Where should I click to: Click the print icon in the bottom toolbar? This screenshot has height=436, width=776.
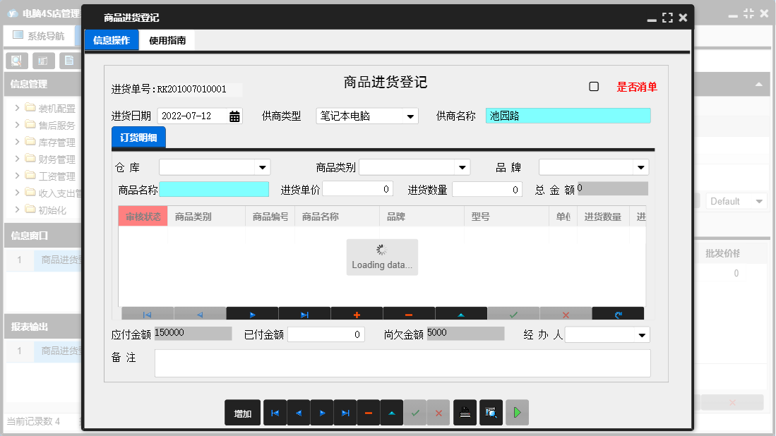click(465, 413)
